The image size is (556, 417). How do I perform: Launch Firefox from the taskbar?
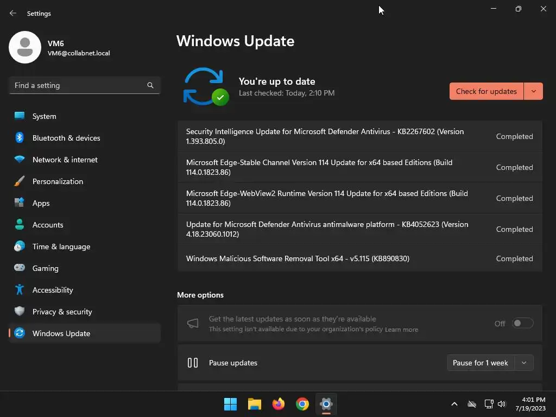pyautogui.click(x=279, y=404)
